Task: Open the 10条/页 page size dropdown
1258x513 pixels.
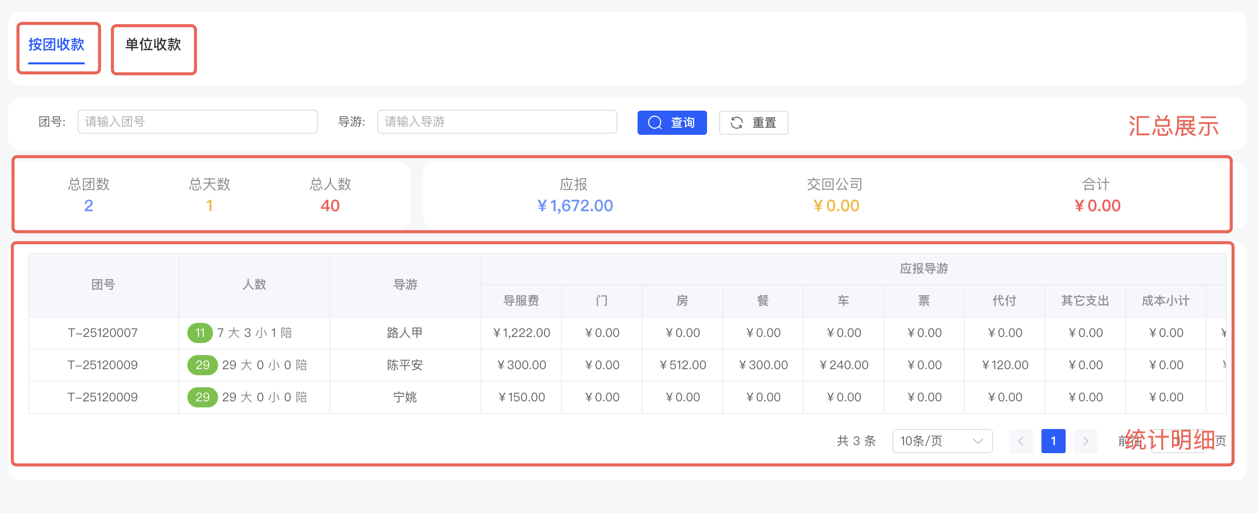Action: point(942,441)
